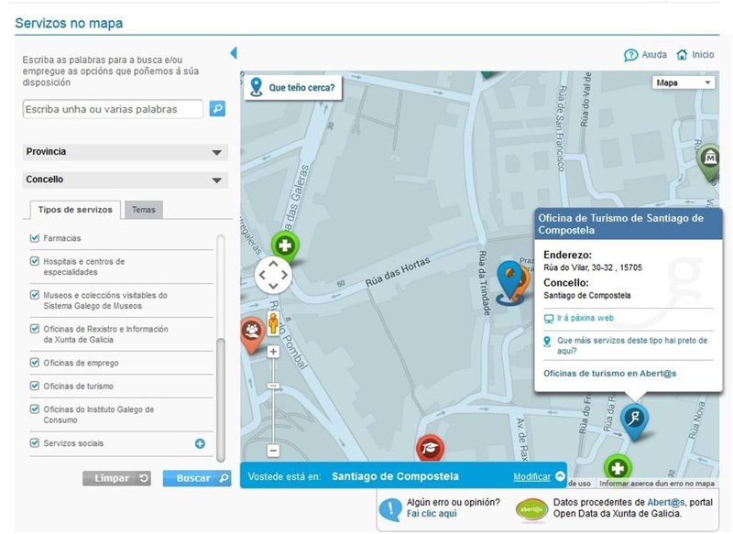Collapse the left search panel arrow
This screenshot has height=534, width=733.
pyautogui.click(x=233, y=53)
